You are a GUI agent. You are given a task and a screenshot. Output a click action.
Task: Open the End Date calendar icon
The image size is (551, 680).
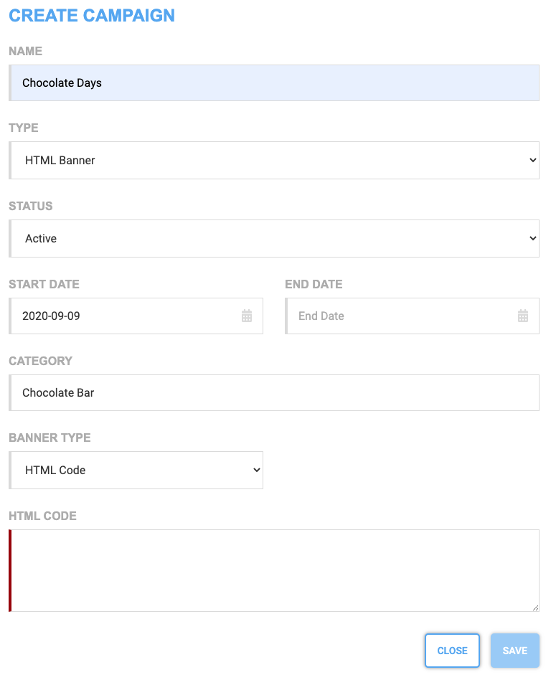point(523,316)
